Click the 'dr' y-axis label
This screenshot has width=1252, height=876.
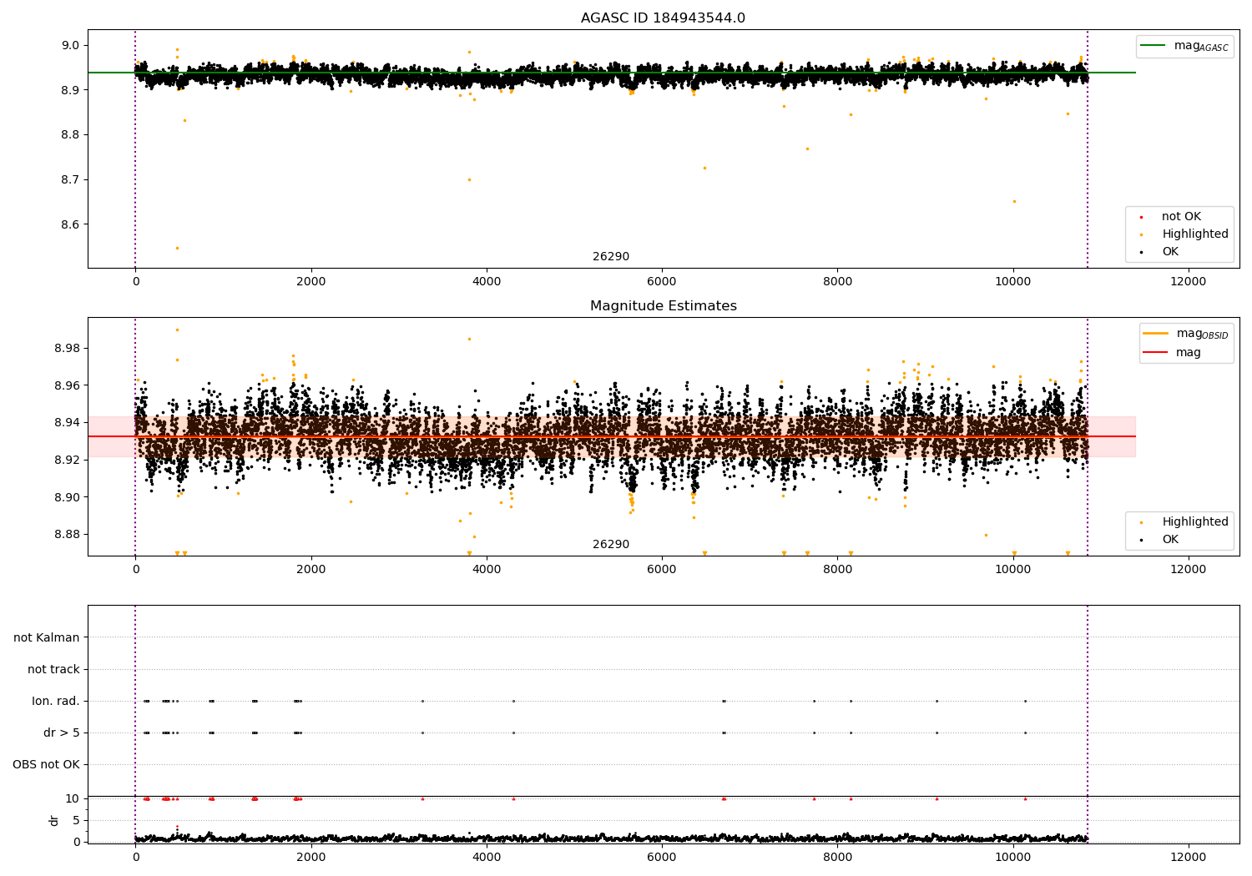(x=54, y=820)
